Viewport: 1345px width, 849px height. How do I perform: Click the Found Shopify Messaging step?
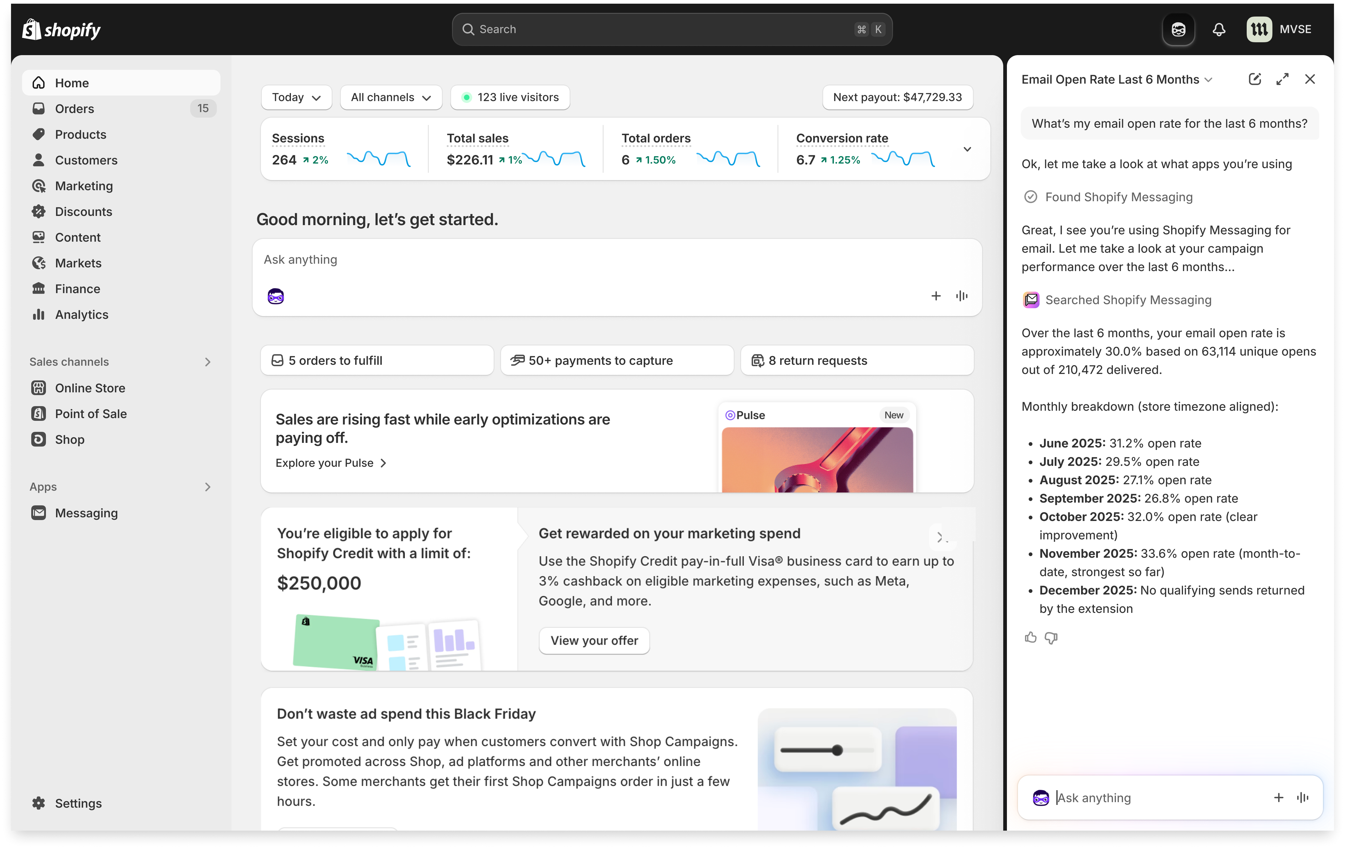click(x=1108, y=197)
